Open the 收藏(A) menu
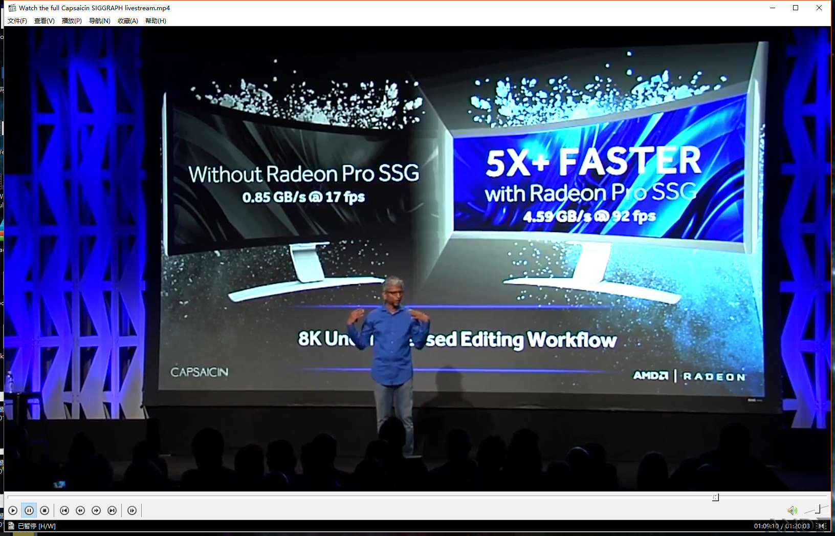 (128, 21)
